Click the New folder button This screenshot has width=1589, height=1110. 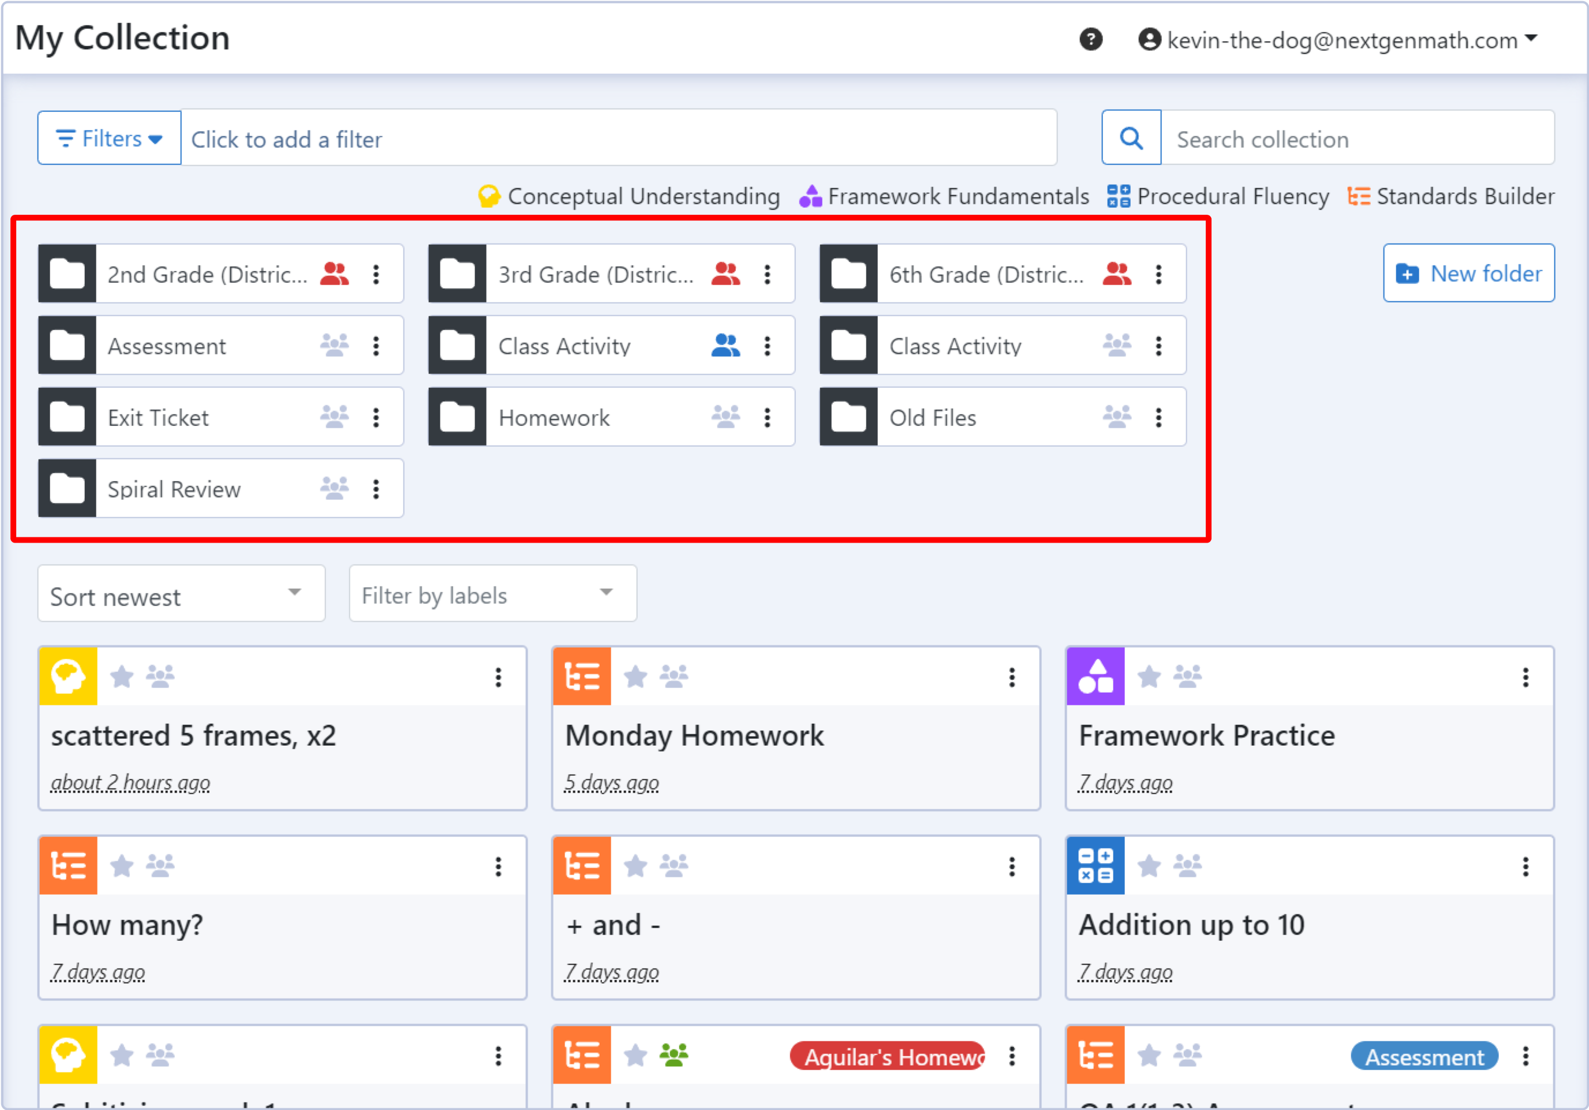click(x=1468, y=274)
